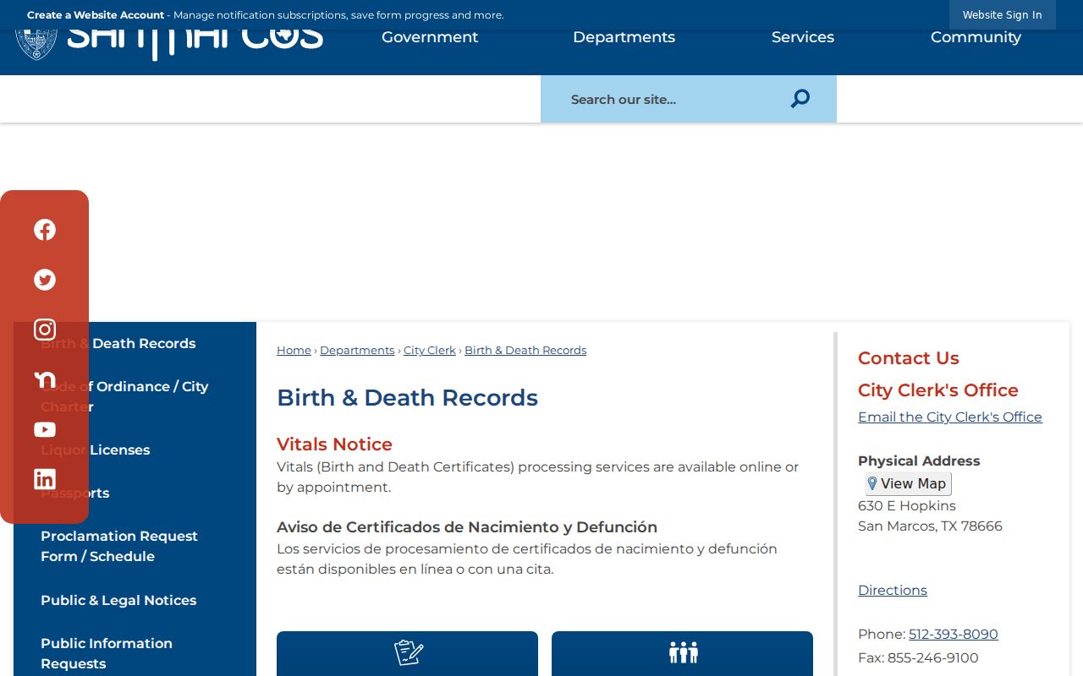Call phone number 512-393-8090 link

954,634
